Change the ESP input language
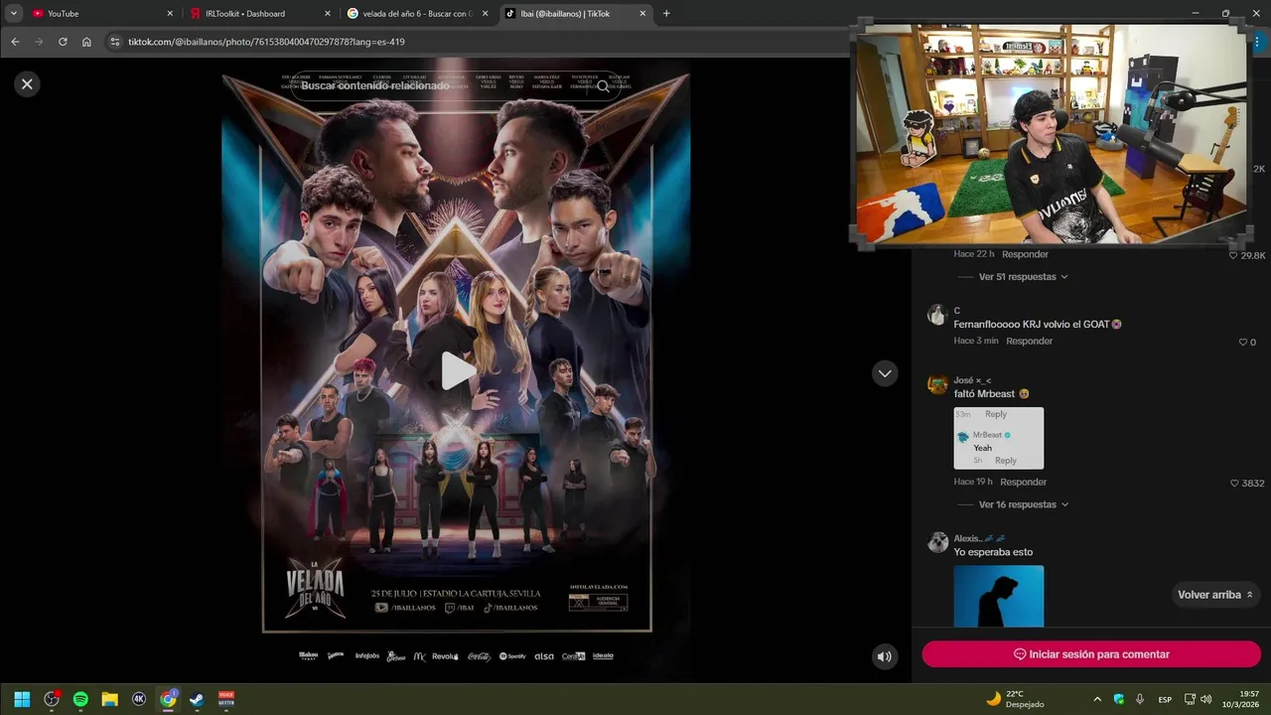Screen dimensions: 1271x715 pyautogui.click(x=1165, y=699)
